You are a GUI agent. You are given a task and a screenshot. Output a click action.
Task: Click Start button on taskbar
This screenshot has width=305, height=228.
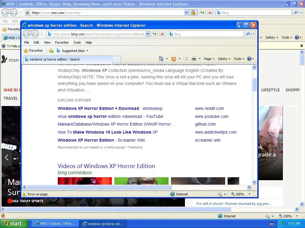coord(14,224)
